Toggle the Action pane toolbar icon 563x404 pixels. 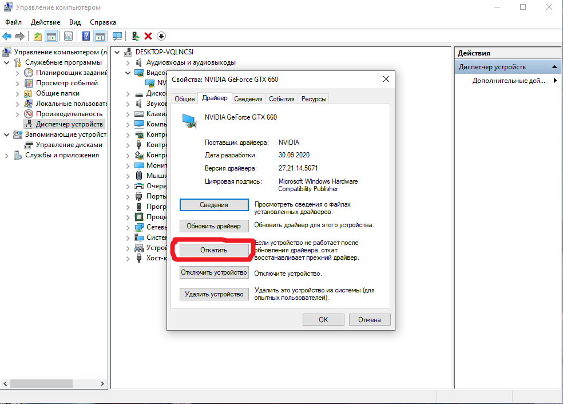[x=100, y=36]
